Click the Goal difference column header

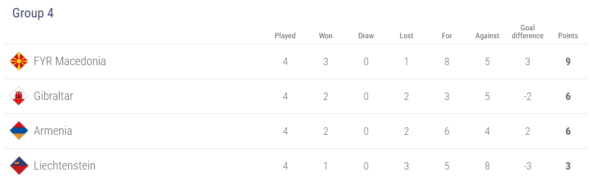click(528, 32)
